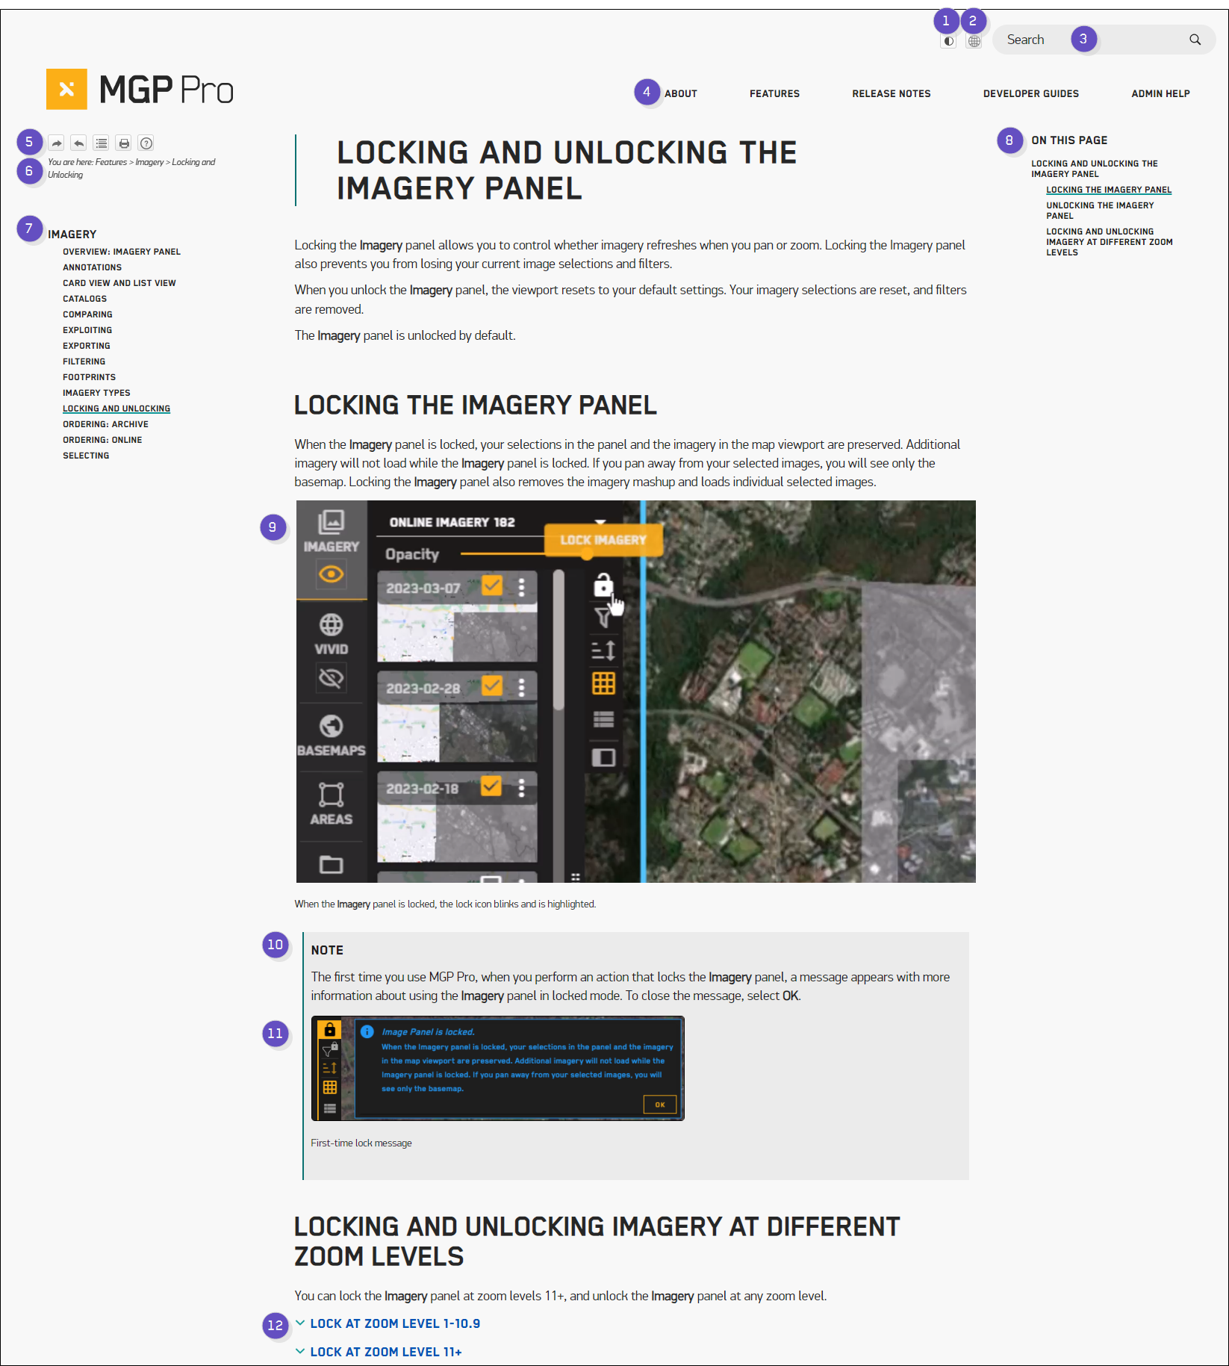Toggle the Vivid hidden eye icon
This screenshot has width=1229, height=1366.
(x=332, y=677)
